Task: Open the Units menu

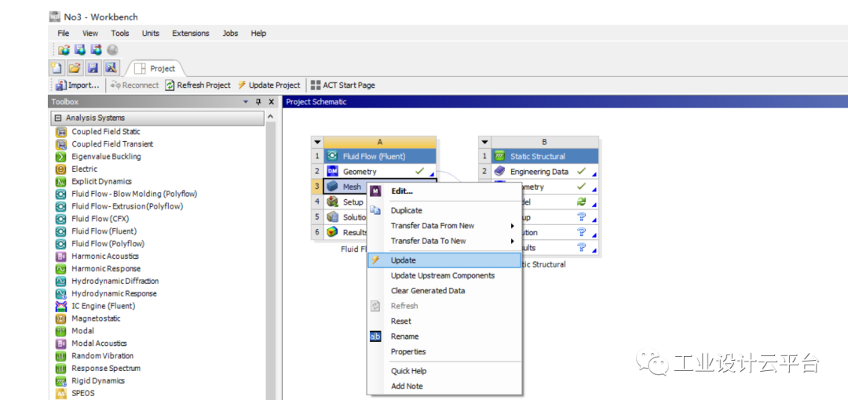Action: pos(150,33)
